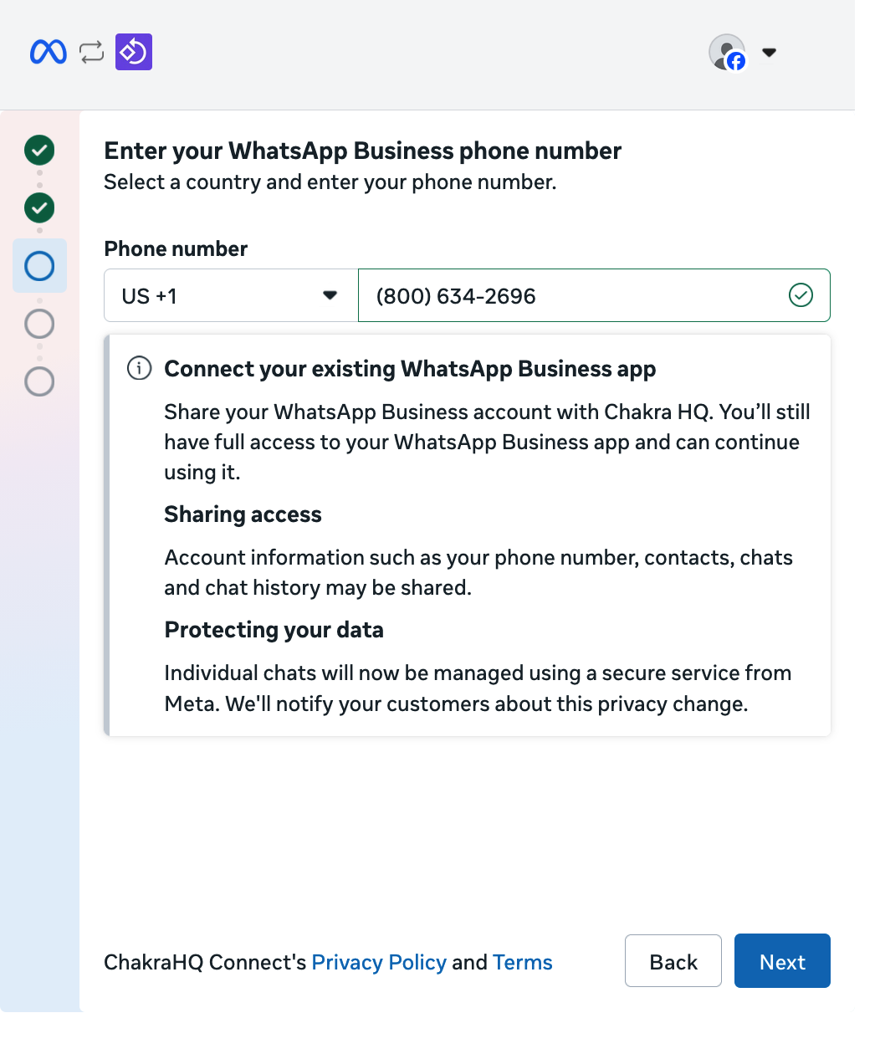Expand the country selector arrow
The height and width of the screenshot is (1059, 880).
(x=330, y=295)
